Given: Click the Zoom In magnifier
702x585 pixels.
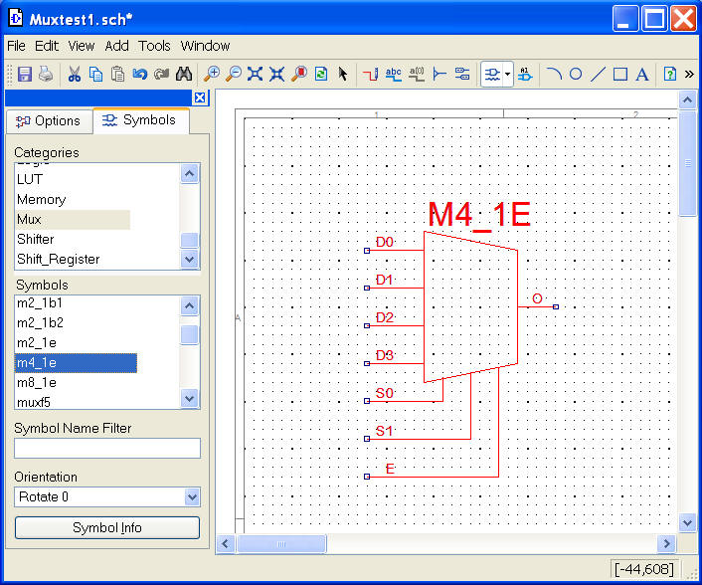Looking at the screenshot, I should [212, 74].
